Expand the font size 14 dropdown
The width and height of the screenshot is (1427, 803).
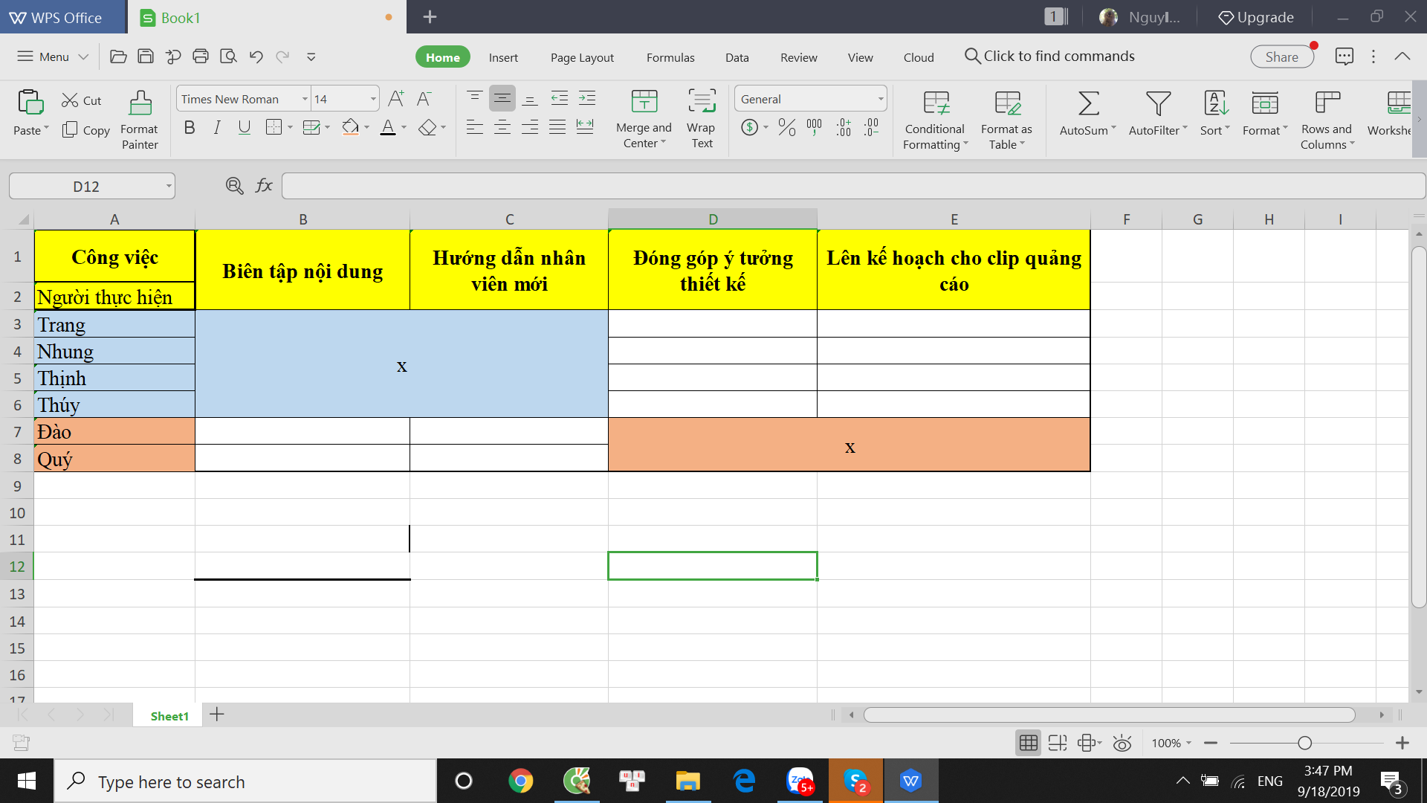click(x=373, y=99)
